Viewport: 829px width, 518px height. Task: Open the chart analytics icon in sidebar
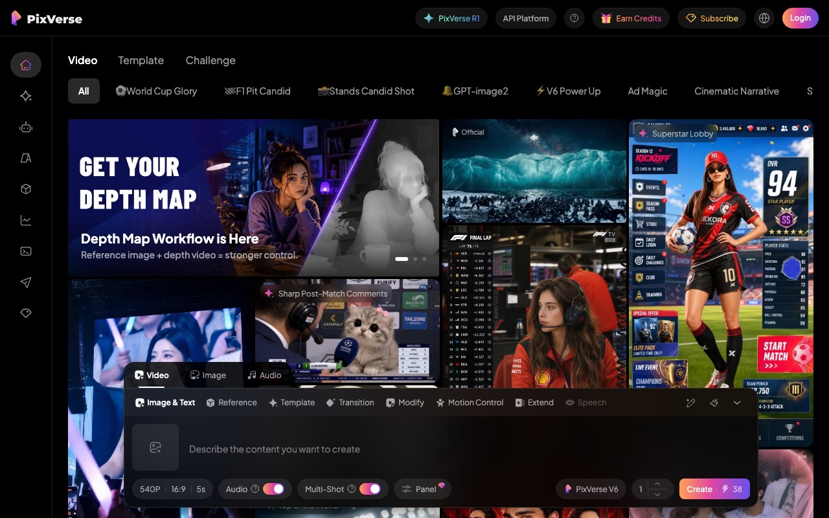pos(26,220)
